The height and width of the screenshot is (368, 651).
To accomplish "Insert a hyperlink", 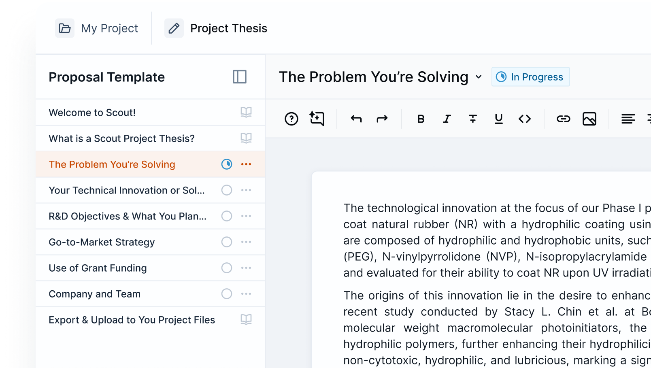I will point(563,119).
